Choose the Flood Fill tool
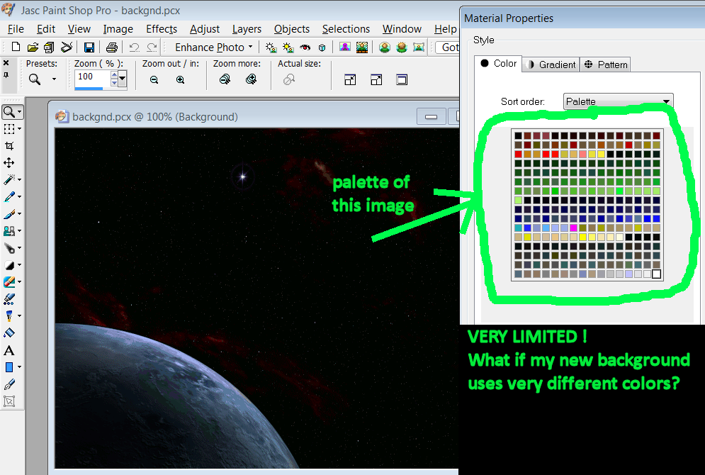Viewport: 705px width, 475px height. 9,332
